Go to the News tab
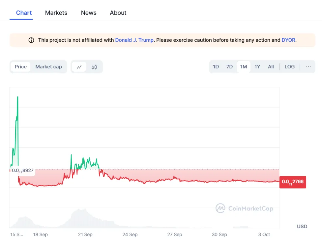The image size is (322, 244). (89, 13)
